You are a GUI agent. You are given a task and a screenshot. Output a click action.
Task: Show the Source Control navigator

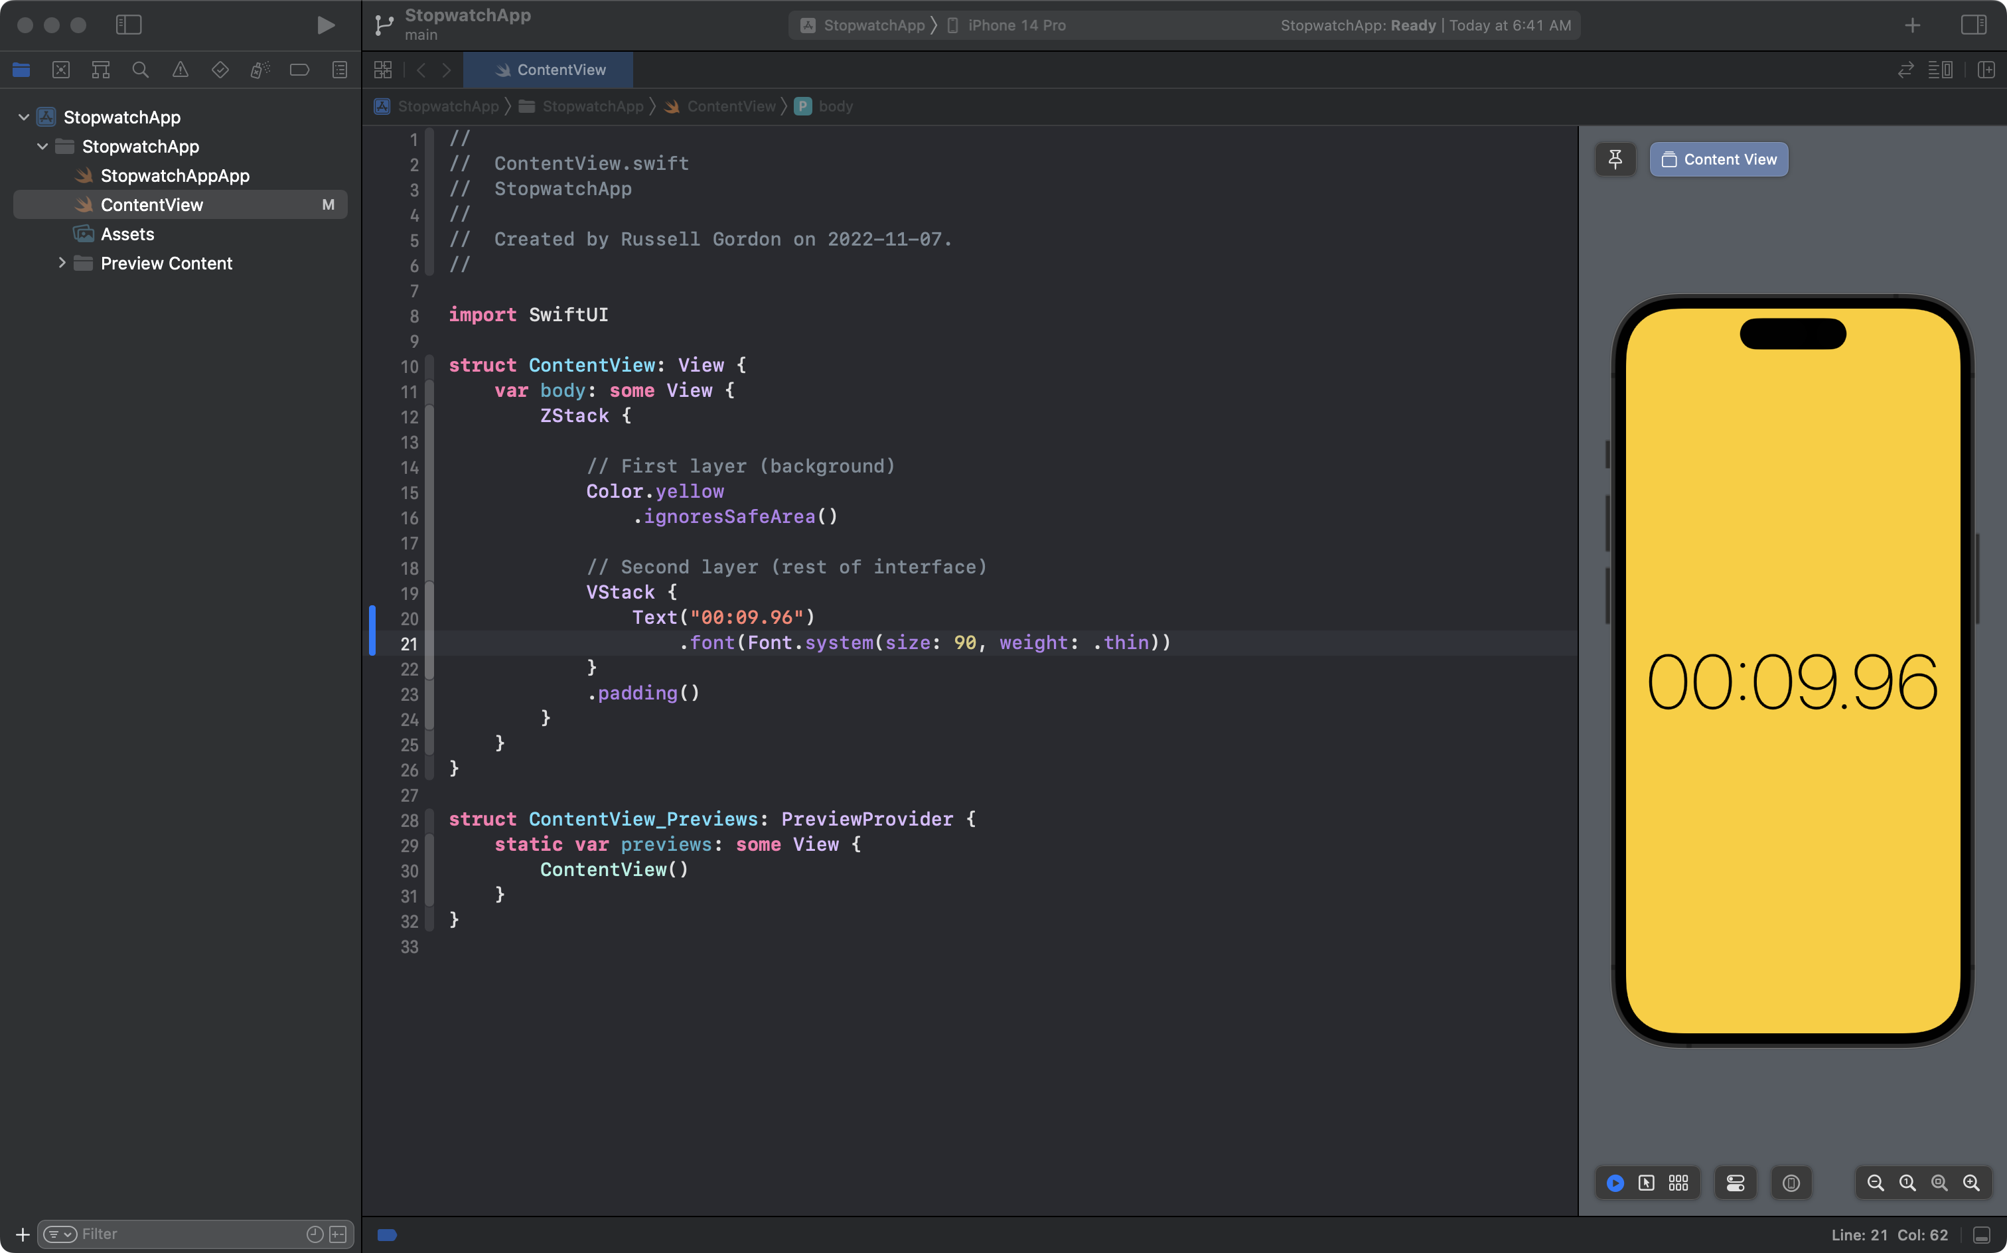point(60,70)
